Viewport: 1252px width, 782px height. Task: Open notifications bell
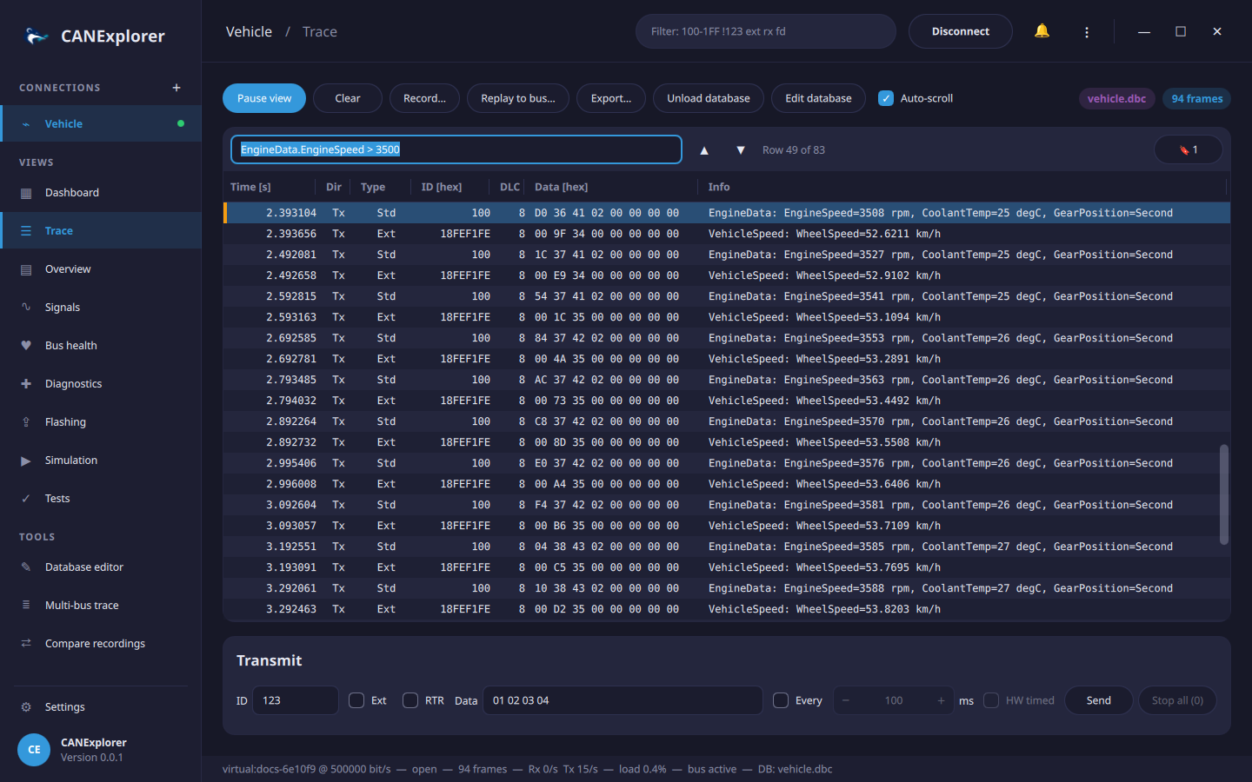(1042, 31)
